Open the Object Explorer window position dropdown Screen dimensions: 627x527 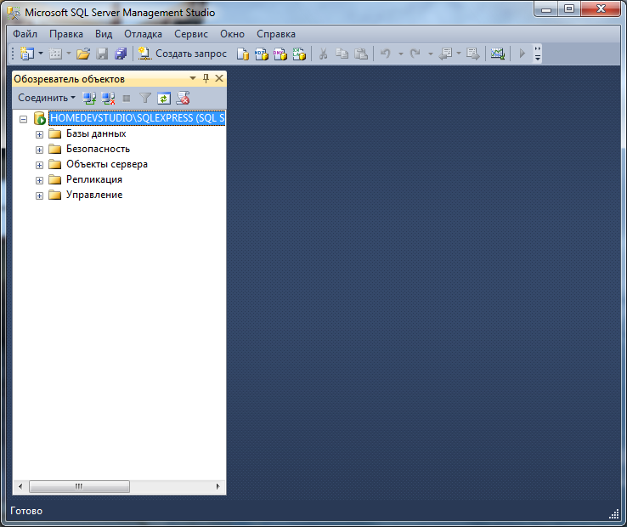point(193,78)
